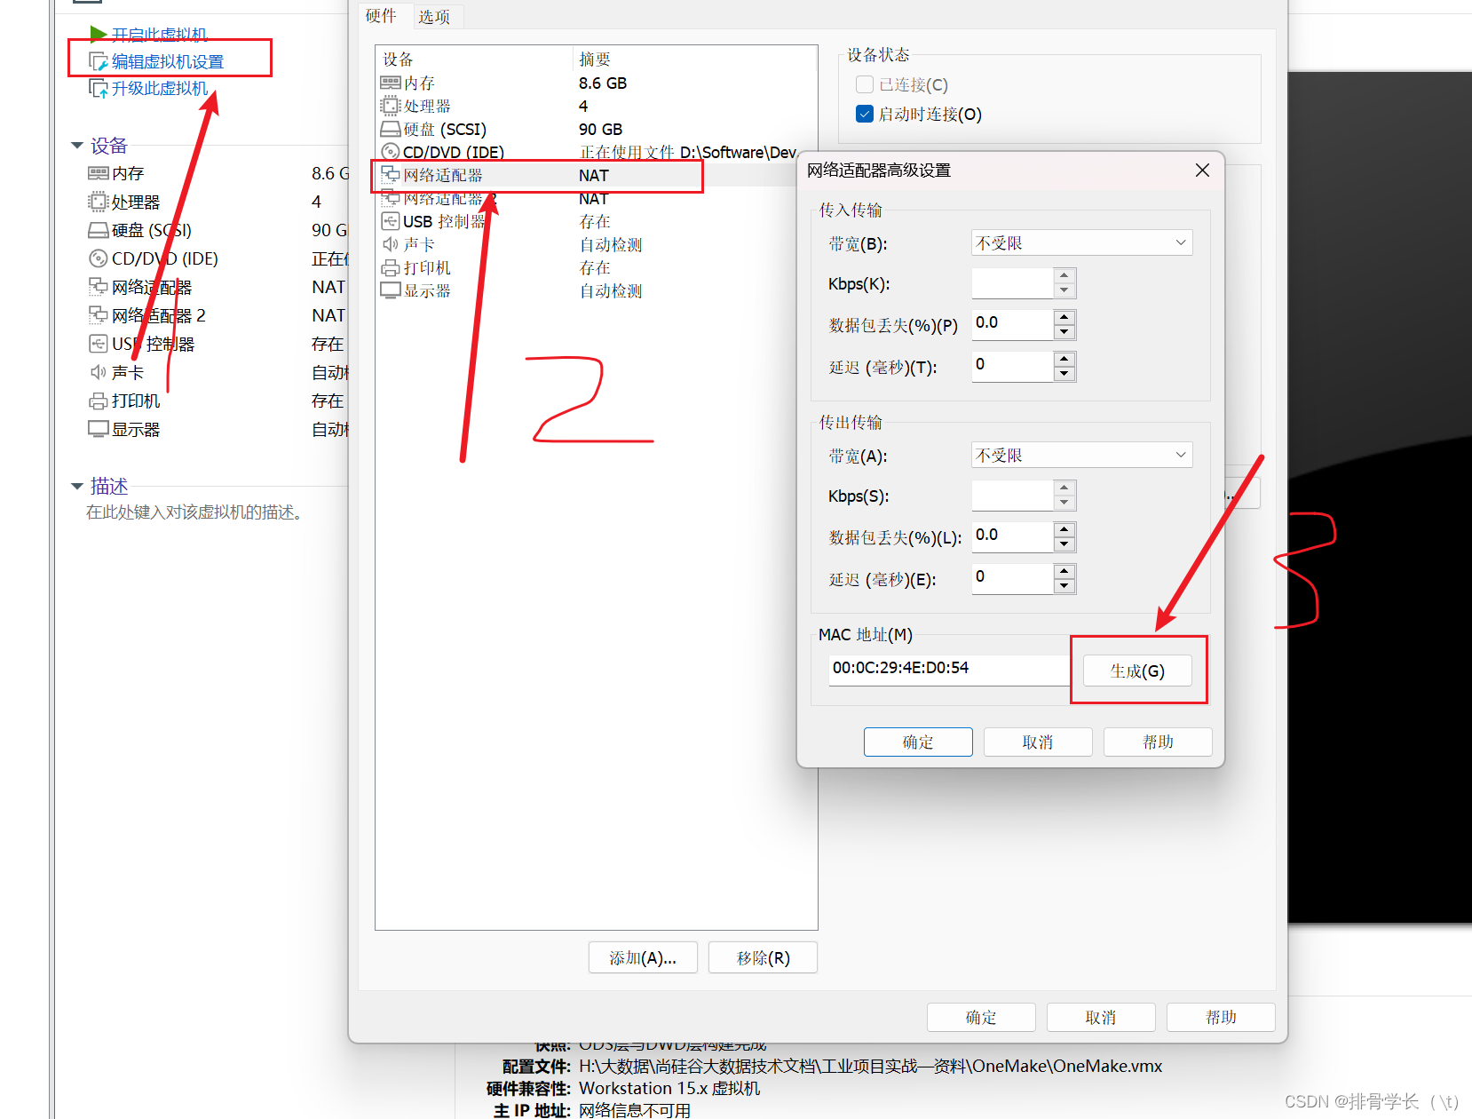Click 取消 in virtual machine settings window

click(x=1101, y=1017)
